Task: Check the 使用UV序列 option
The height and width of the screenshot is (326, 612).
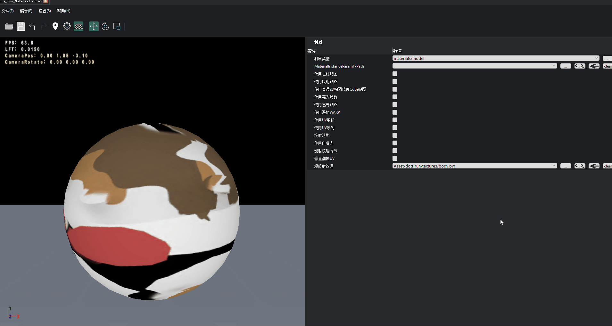Action: [x=395, y=128]
